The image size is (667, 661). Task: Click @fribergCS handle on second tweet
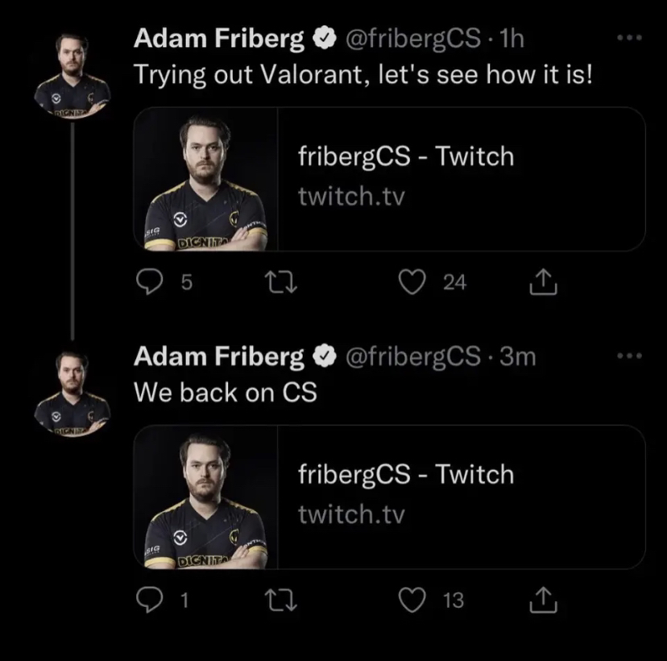pos(412,356)
